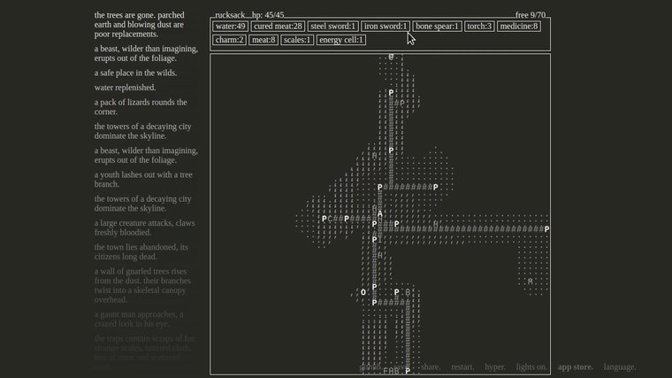The image size is (672, 378).
Task: Click the A village marker at map center
Action: click(380, 214)
